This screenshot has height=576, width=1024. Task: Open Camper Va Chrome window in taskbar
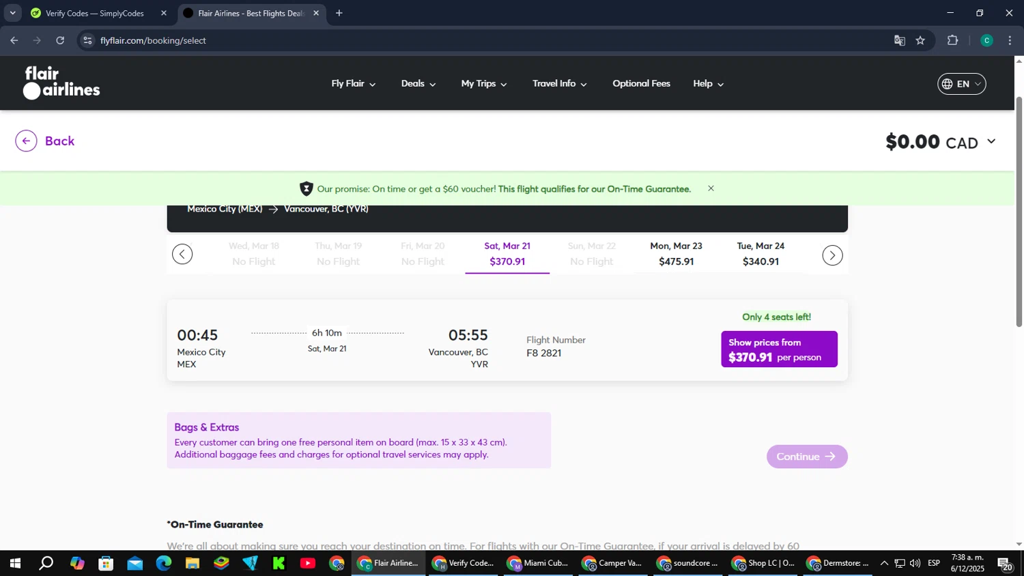(613, 564)
